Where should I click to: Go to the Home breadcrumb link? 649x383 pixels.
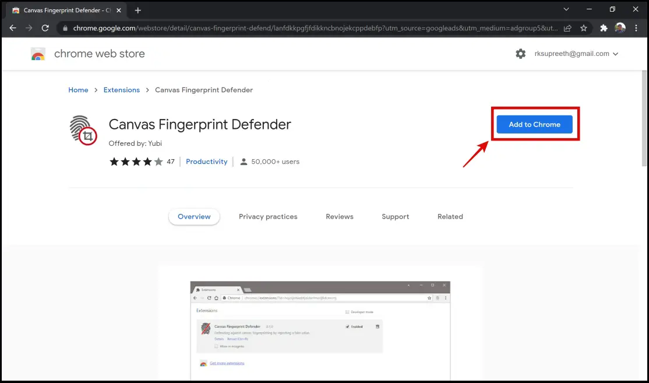(x=78, y=90)
